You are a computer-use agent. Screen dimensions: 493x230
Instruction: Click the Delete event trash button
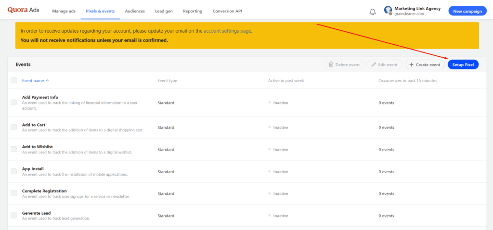[344, 64]
